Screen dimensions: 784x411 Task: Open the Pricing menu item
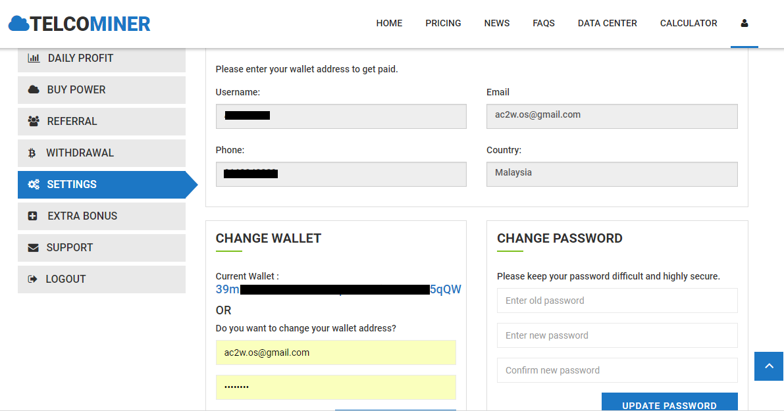[443, 23]
